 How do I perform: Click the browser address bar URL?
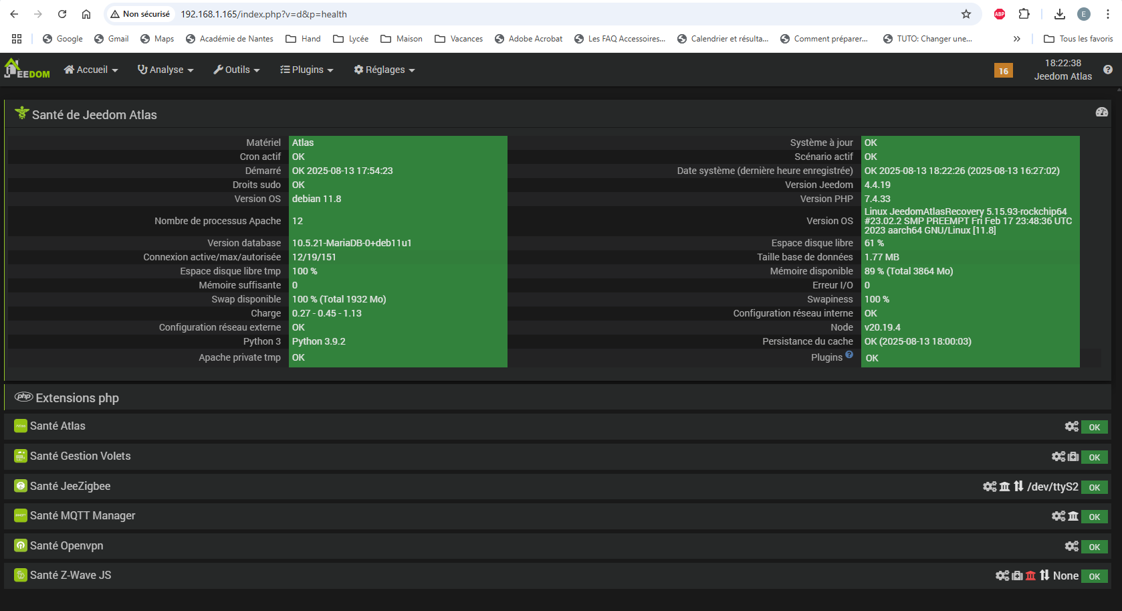263,14
